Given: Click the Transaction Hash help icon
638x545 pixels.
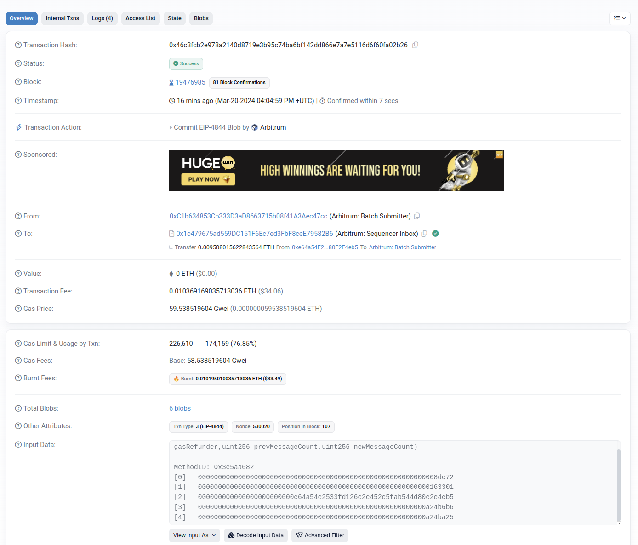Looking at the screenshot, I should (x=18, y=45).
